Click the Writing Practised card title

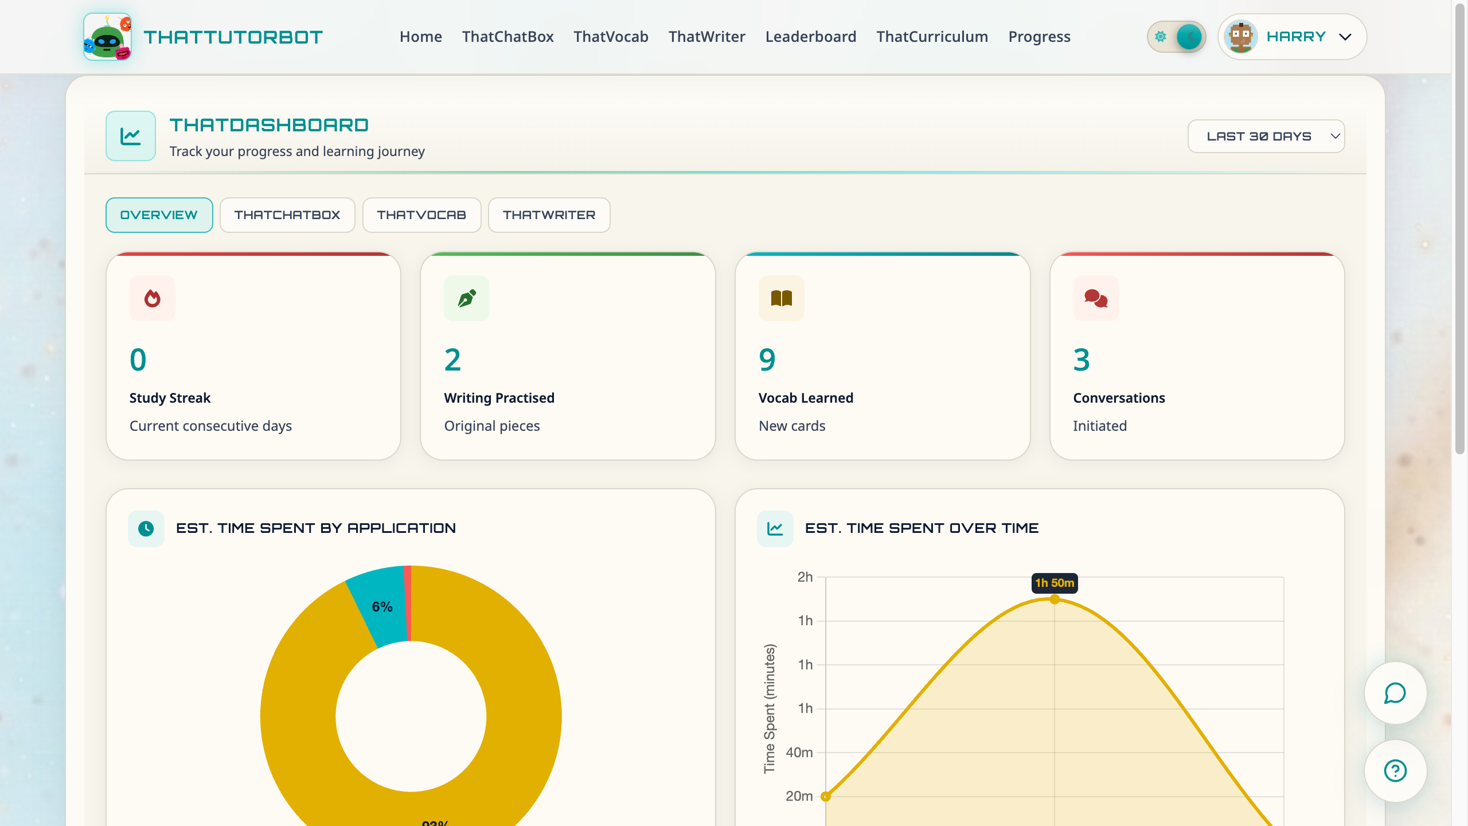click(x=499, y=398)
